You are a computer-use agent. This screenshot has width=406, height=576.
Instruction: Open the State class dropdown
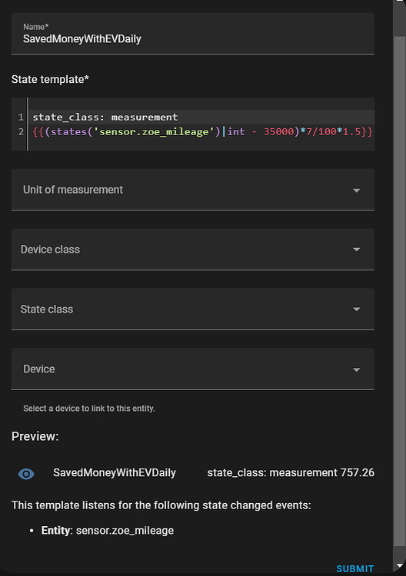(x=193, y=310)
